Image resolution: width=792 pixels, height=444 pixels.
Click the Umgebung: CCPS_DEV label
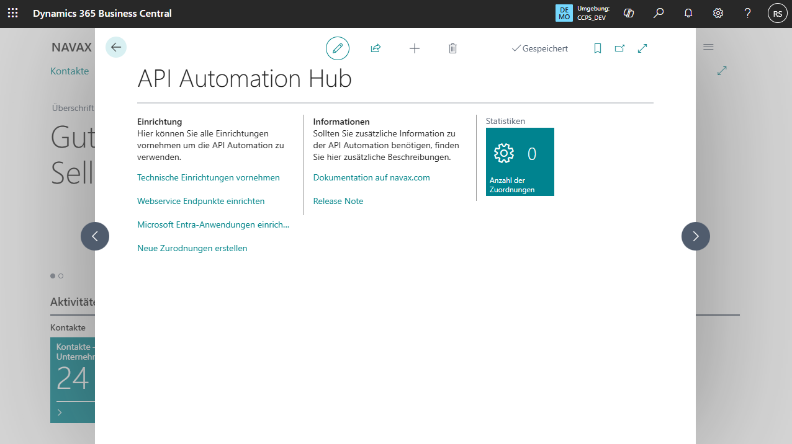(x=593, y=13)
